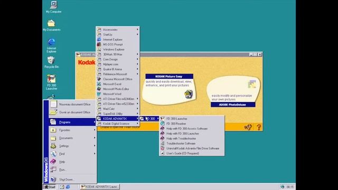
Task: Click Microsoft Excel icon in Programs menu
Action: [99, 84]
